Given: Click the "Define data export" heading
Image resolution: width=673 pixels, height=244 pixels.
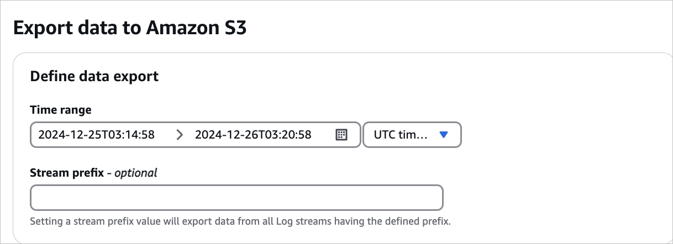Looking at the screenshot, I should click(x=94, y=76).
